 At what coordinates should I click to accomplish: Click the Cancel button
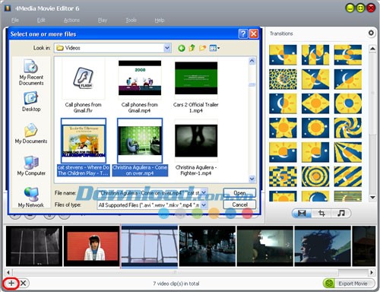click(239, 205)
